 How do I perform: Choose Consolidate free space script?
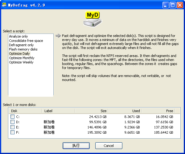[26, 41]
